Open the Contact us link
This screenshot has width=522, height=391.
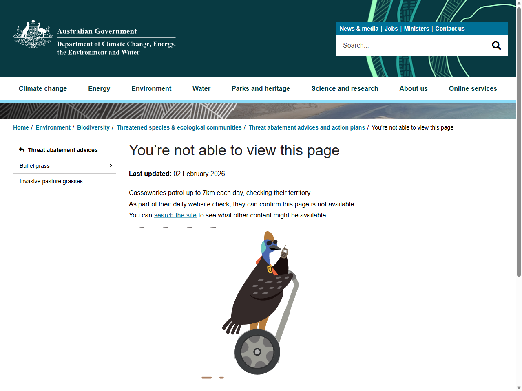coord(450,29)
